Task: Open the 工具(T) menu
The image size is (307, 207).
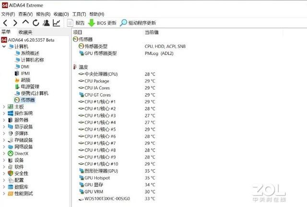Action: [x=79, y=14]
